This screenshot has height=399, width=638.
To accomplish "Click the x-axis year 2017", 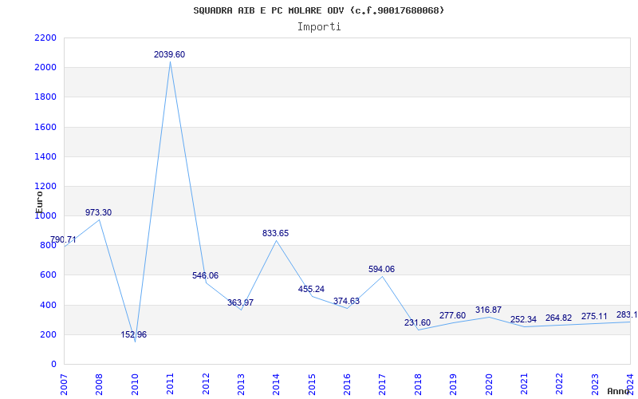I will point(383,385).
